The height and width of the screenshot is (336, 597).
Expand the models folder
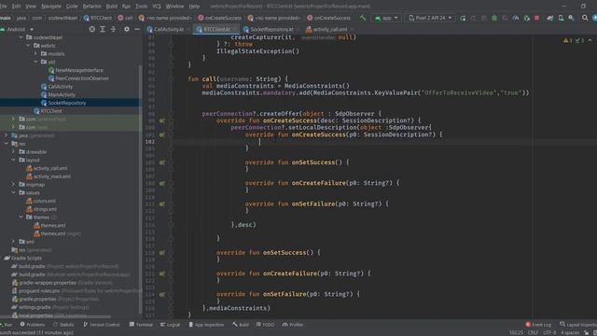click(35, 54)
